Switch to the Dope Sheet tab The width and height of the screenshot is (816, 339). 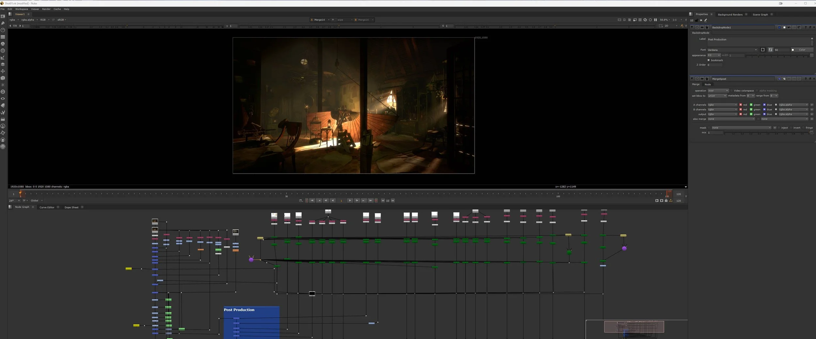click(71, 207)
